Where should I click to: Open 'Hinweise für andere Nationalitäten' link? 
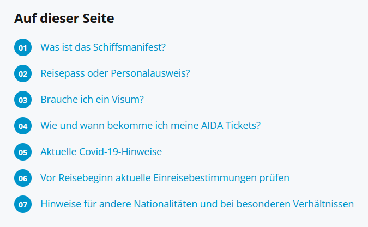[x=197, y=204]
